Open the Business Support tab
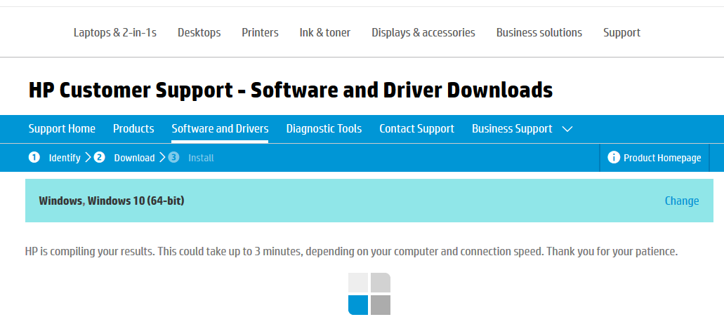 click(512, 128)
